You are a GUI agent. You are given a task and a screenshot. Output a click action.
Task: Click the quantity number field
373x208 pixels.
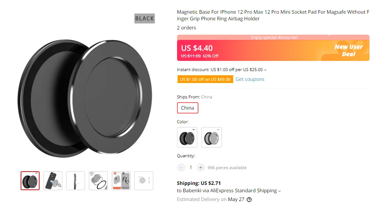click(x=191, y=168)
